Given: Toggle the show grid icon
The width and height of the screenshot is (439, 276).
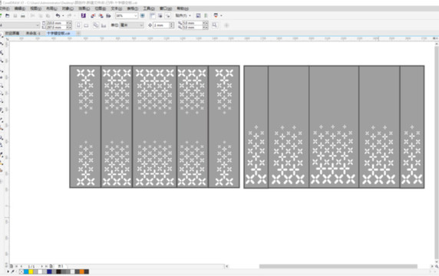Looking at the screenshot, I should pyautogui.click(x=160, y=15).
